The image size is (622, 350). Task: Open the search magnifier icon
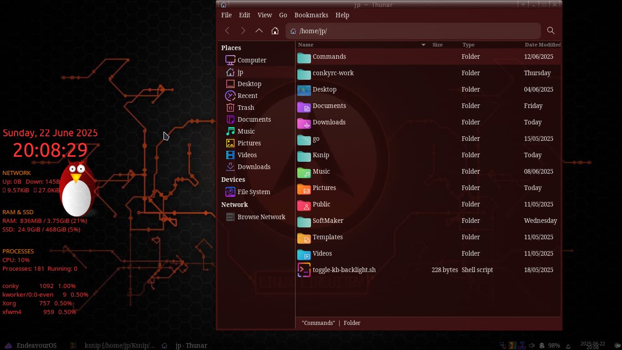(551, 31)
